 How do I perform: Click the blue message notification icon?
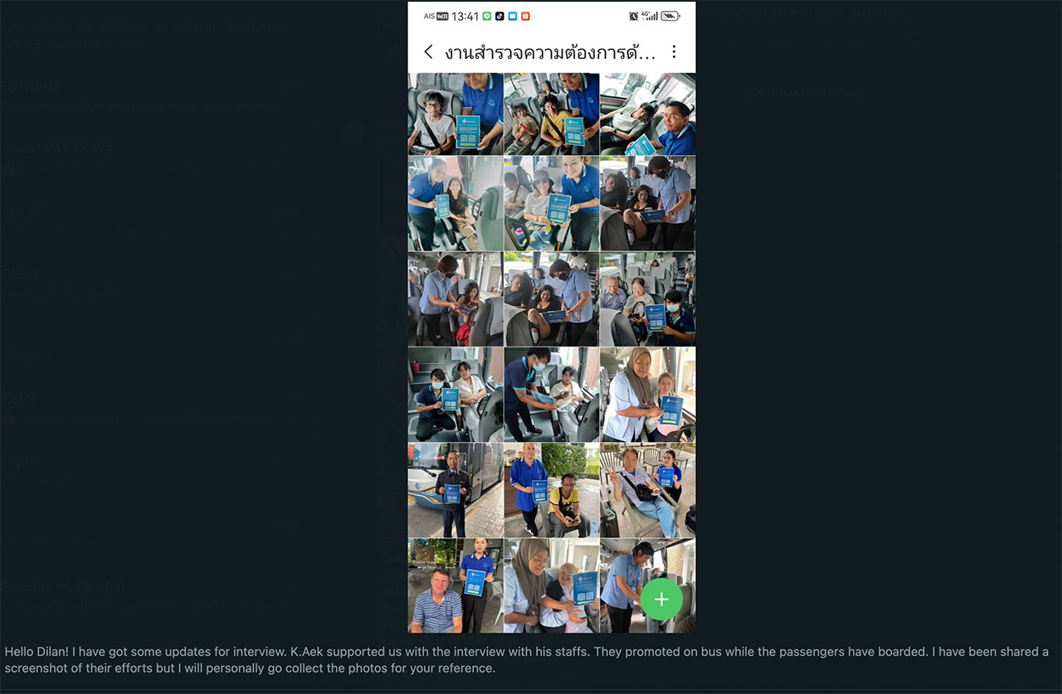tap(512, 16)
